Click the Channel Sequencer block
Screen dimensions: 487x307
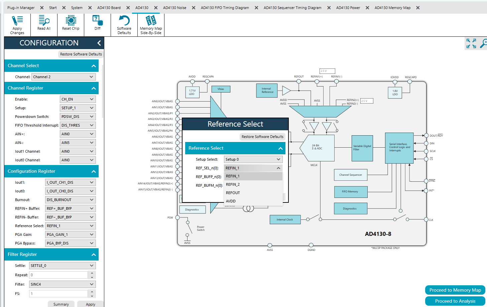pyautogui.click(x=351, y=175)
